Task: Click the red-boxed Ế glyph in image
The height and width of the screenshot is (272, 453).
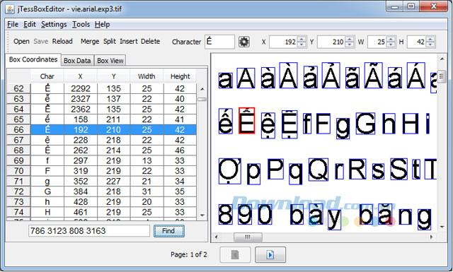Action: click(x=247, y=121)
